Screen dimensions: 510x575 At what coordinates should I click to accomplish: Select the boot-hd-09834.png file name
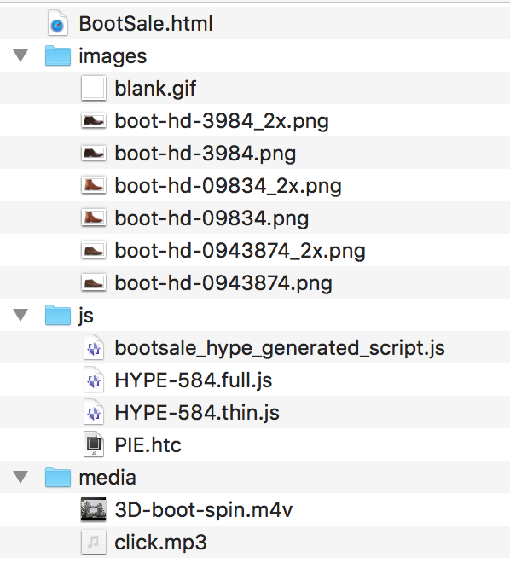(212, 218)
